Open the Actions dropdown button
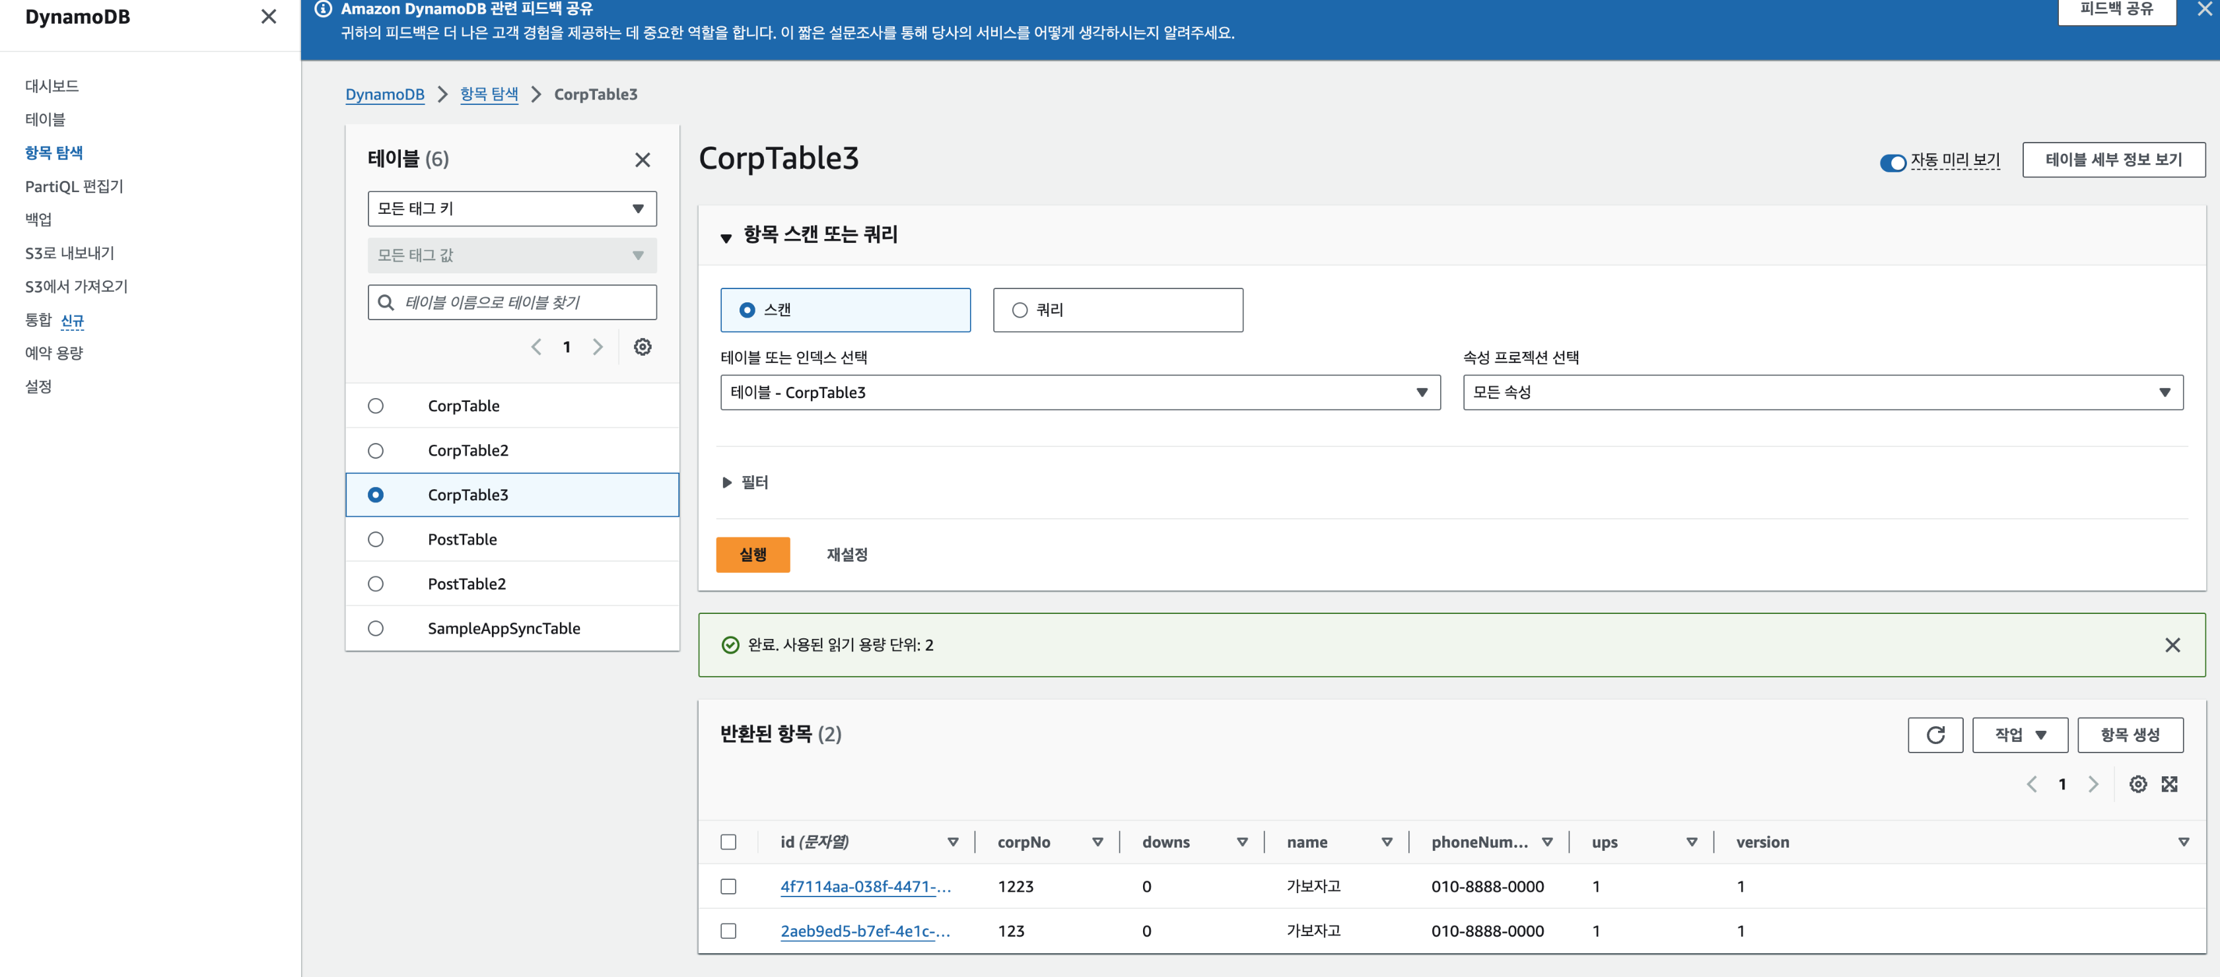 coord(2019,735)
